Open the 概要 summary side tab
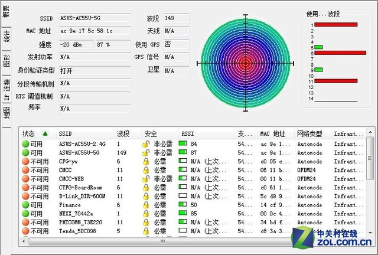The height and width of the screenshot is (255, 378). point(6,12)
